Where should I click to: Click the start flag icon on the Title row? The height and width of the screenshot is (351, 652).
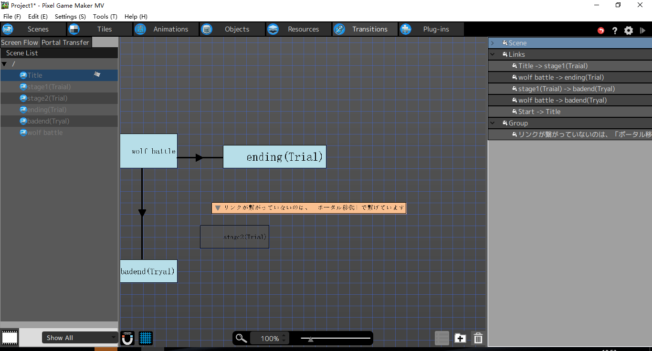(x=97, y=74)
